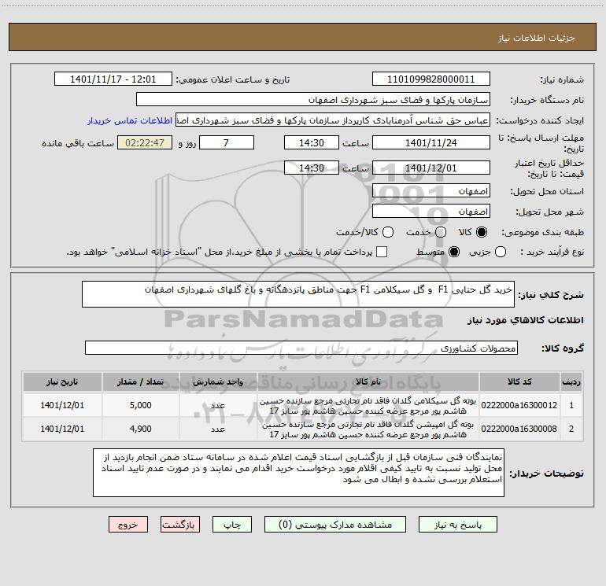This screenshot has height=586, width=606.
Task: Select item code 0222000a16300008
Action: coord(519,429)
